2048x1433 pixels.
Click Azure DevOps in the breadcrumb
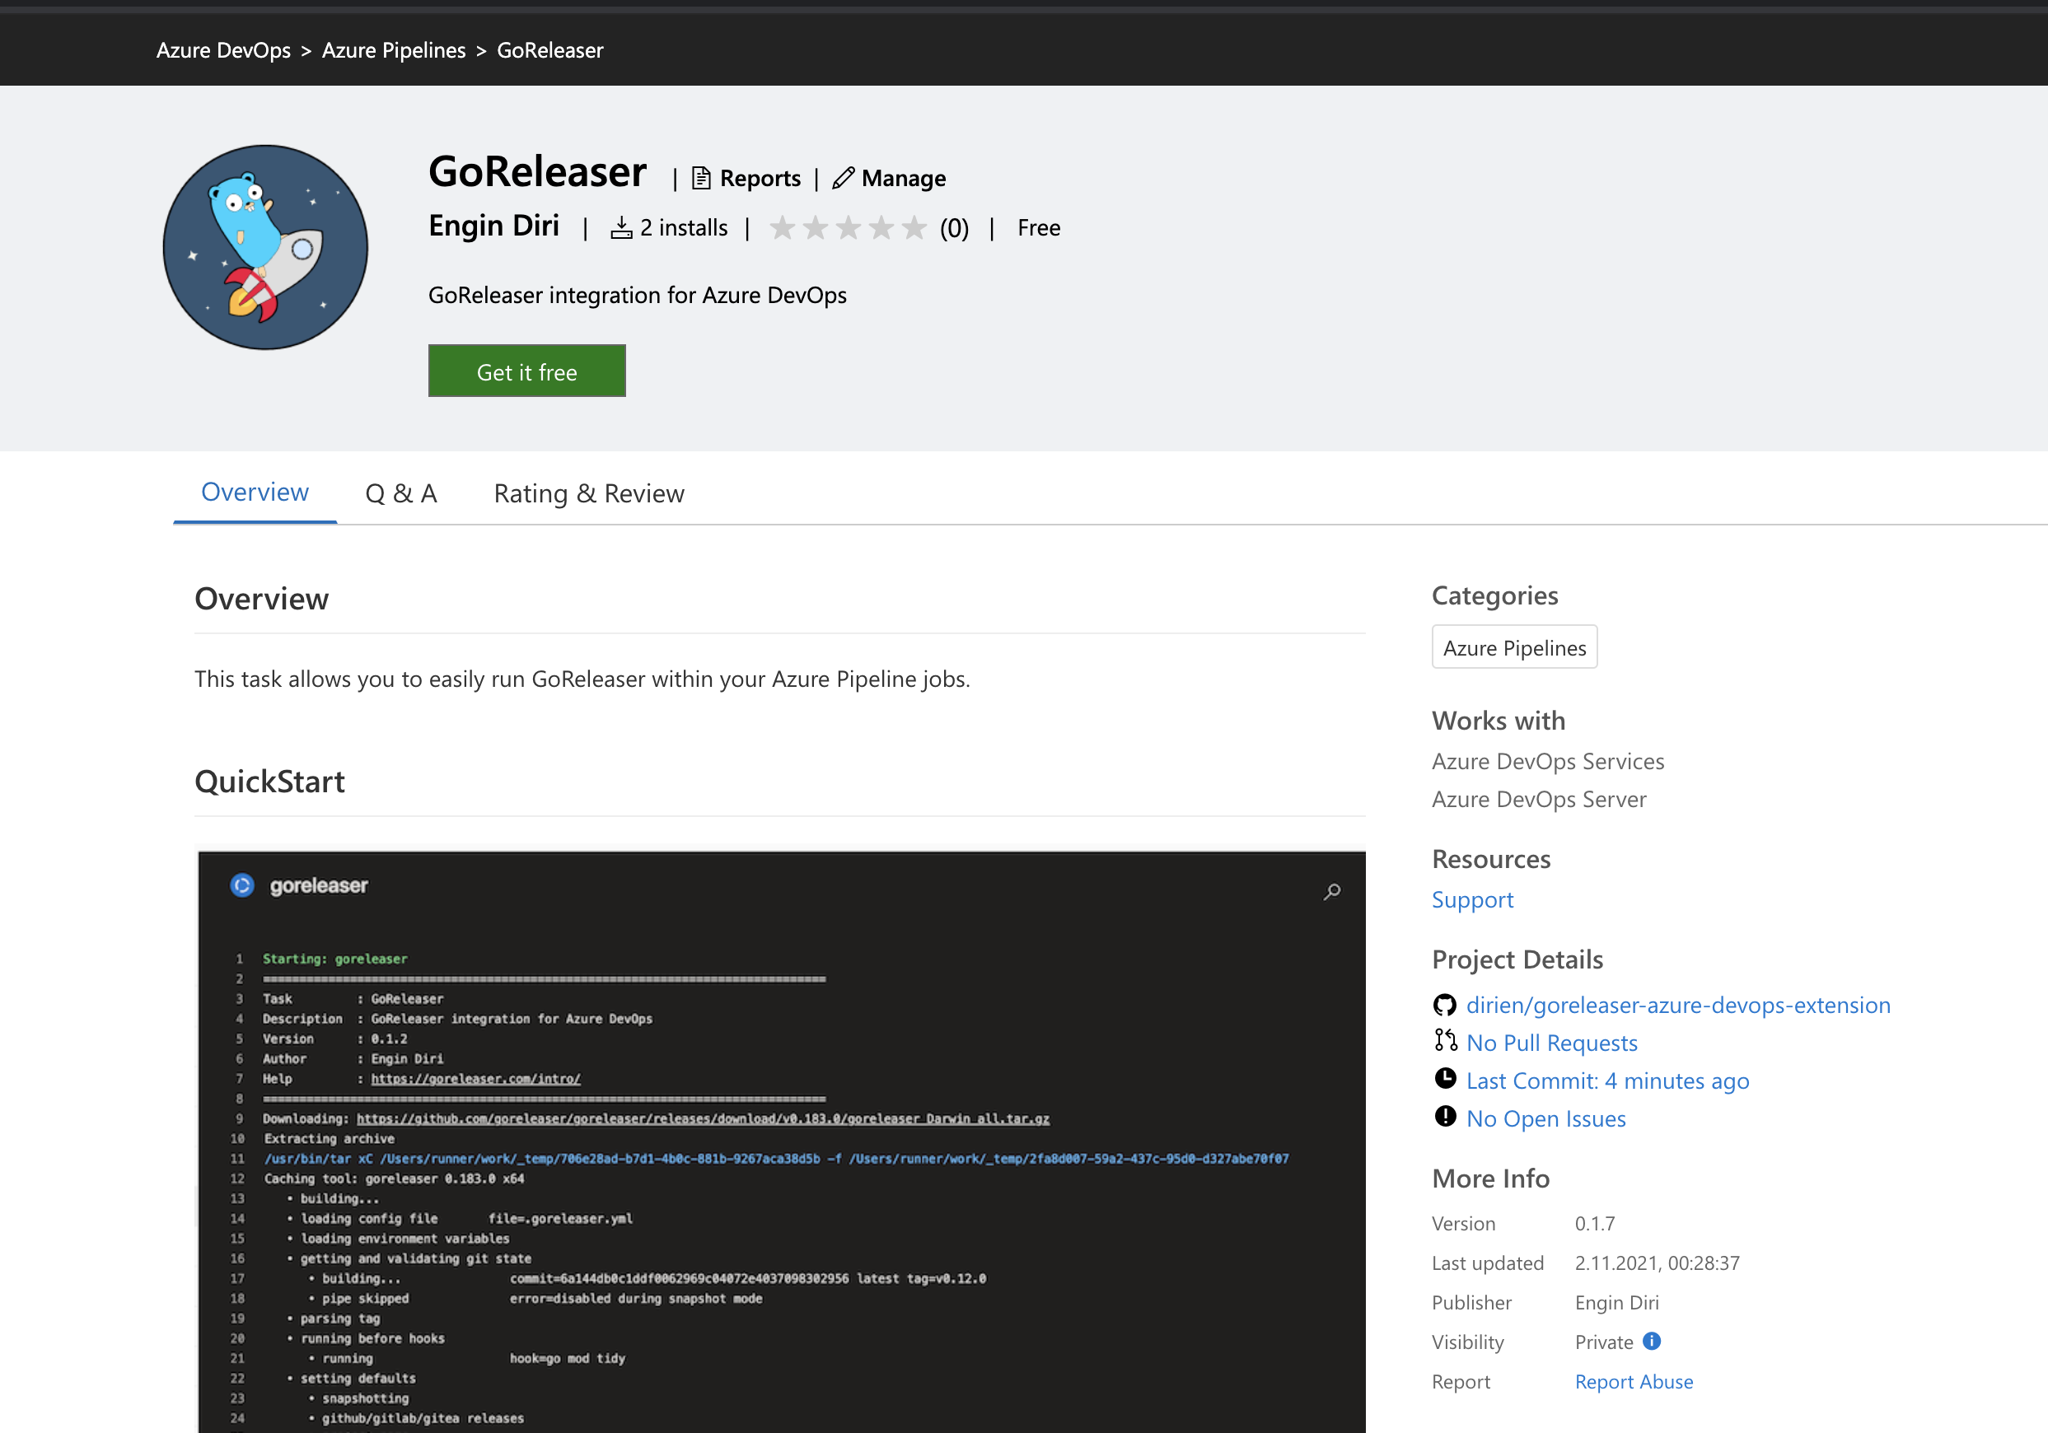(224, 50)
